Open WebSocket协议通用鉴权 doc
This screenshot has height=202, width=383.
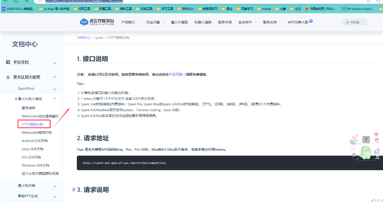40,116
